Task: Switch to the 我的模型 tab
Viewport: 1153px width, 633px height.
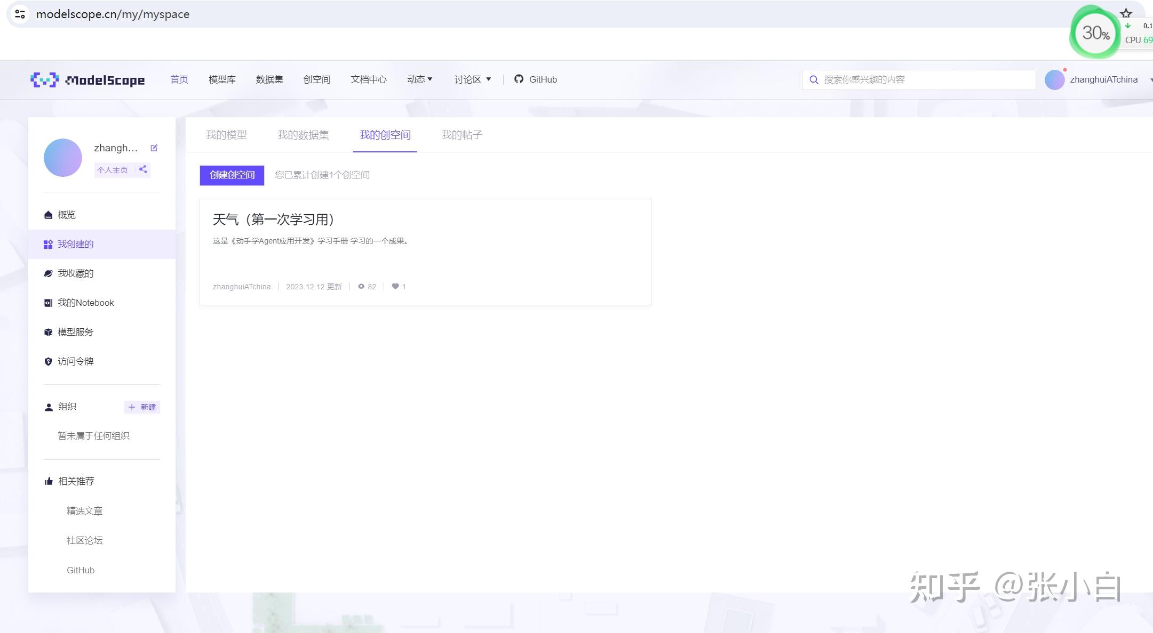Action: coord(226,135)
